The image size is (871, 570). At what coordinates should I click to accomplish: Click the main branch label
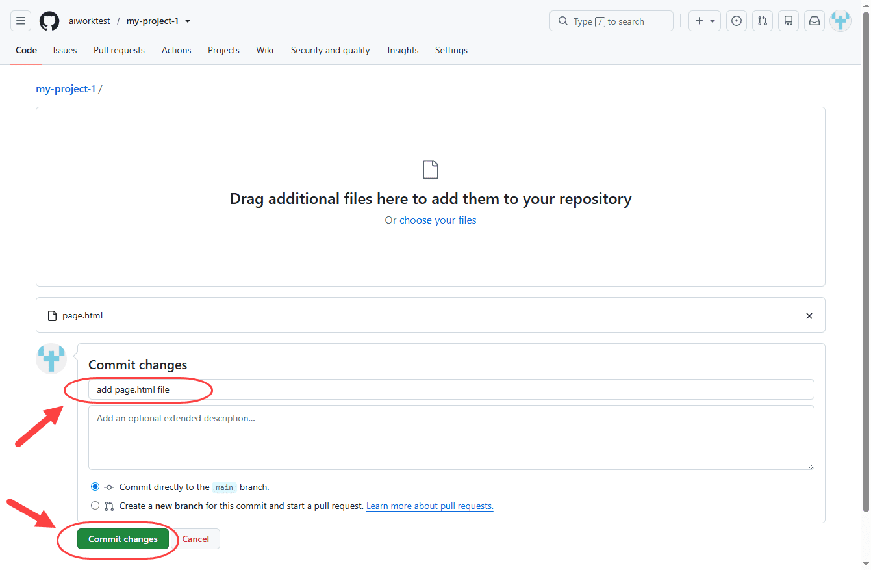pos(224,487)
